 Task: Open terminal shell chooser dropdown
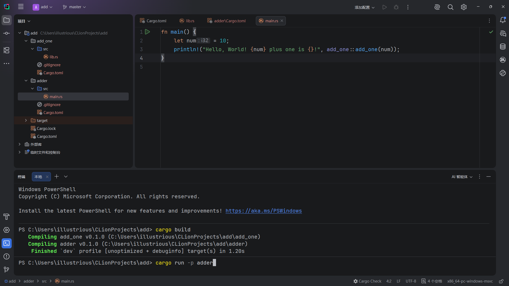(66, 177)
